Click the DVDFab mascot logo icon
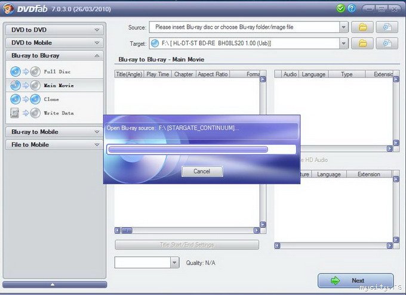The image size is (406, 295). click(x=8, y=8)
